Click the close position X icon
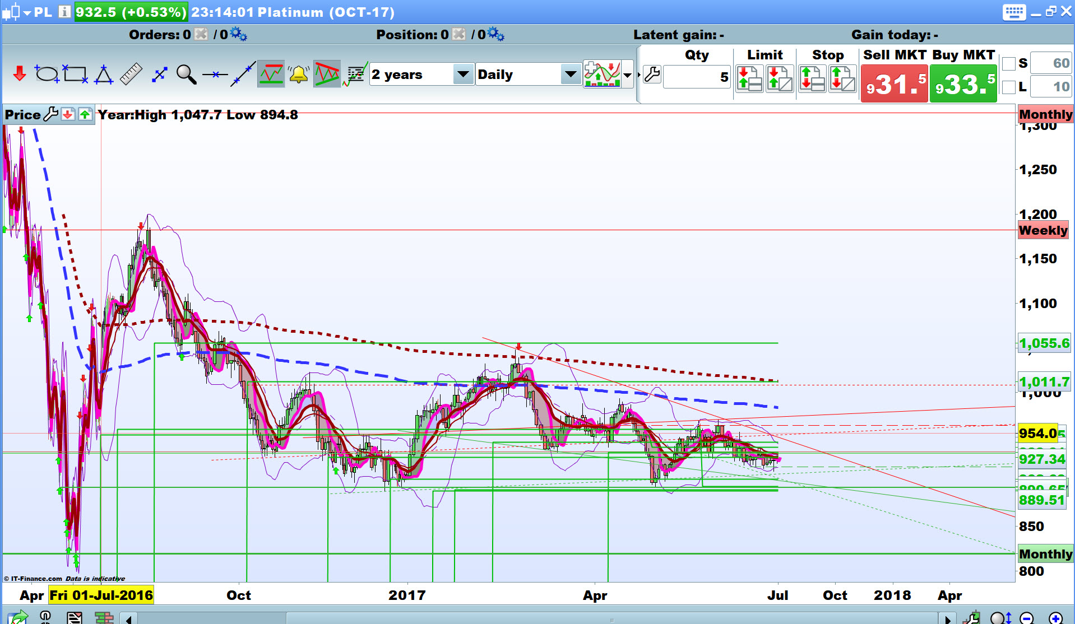Viewport: 1075px width, 624px height. 458,35
